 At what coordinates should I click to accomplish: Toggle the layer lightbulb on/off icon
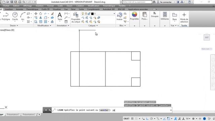[83, 13]
